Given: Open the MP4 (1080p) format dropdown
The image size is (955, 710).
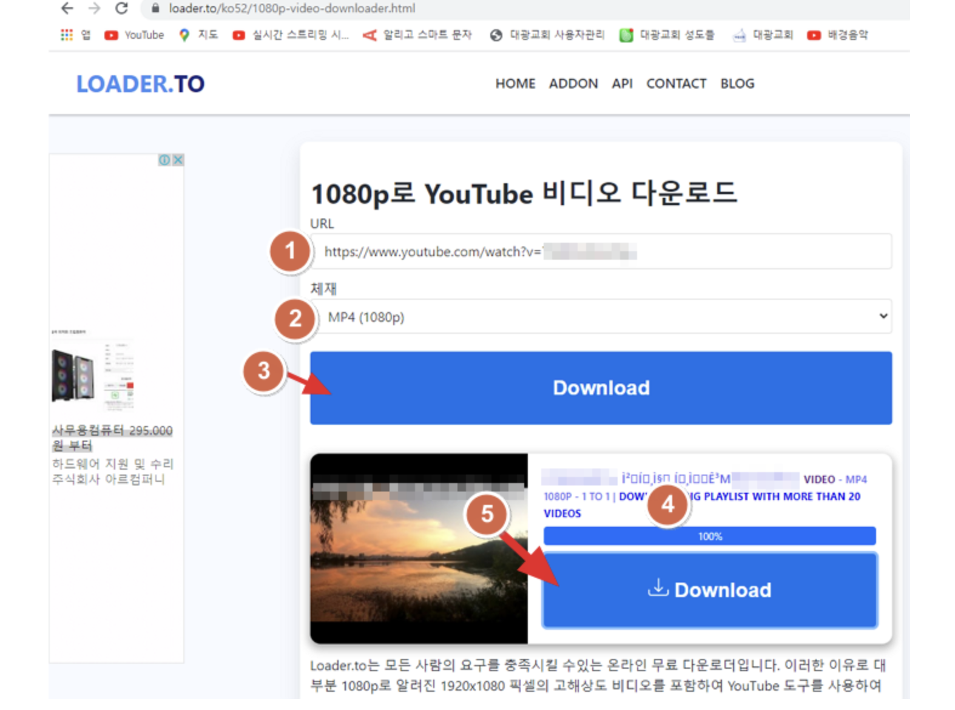Looking at the screenshot, I should tap(601, 316).
